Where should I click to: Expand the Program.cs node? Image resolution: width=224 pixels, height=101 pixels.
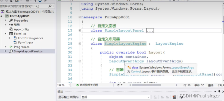(5, 47)
